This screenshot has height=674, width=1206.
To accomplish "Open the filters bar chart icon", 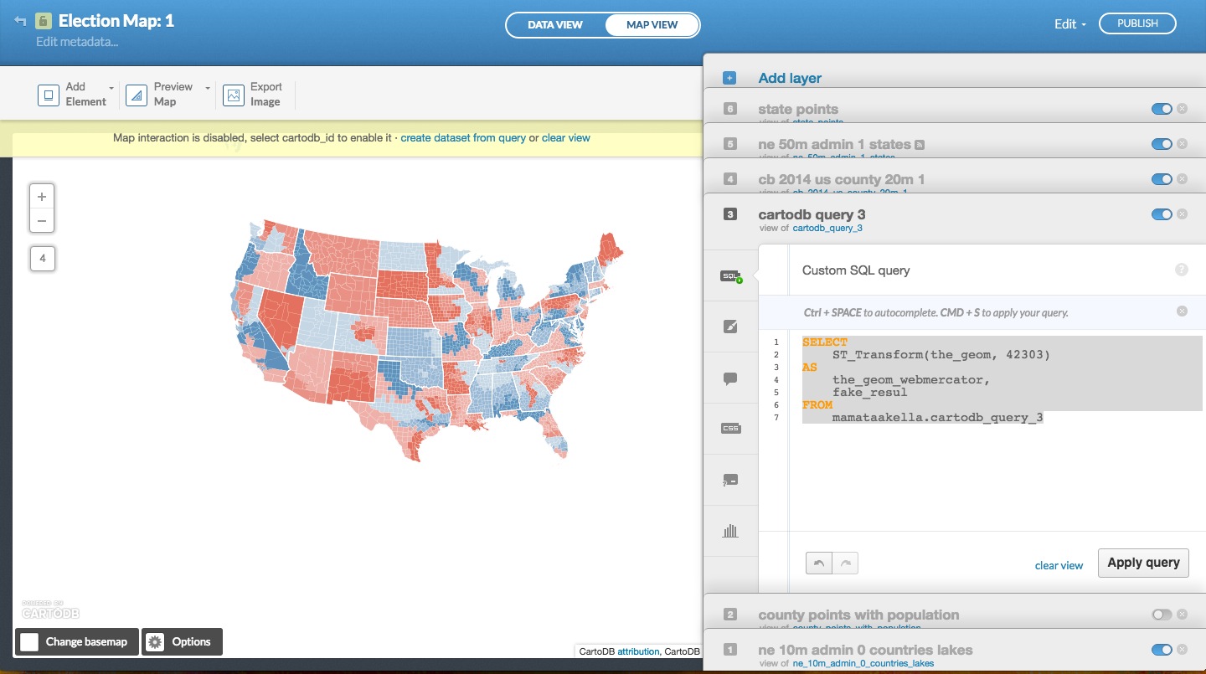I will coord(730,531).
